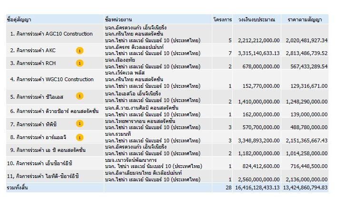Click contract price 129,316,671.00

(x=309, y=86)
